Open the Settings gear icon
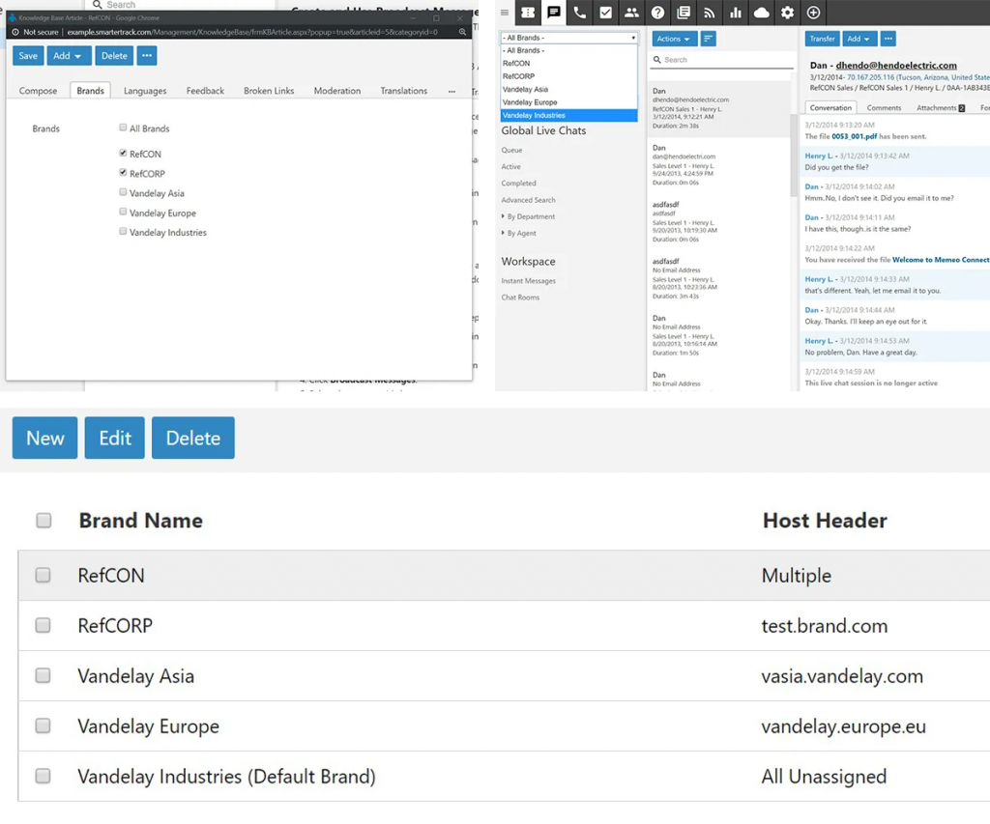990x824 pixels. tap(787, 12)
